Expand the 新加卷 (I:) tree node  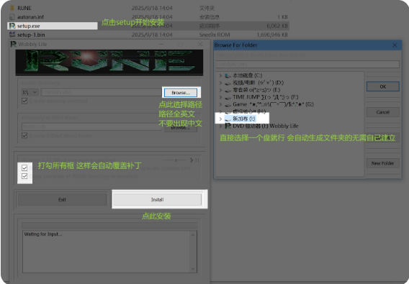click(220, 119)
